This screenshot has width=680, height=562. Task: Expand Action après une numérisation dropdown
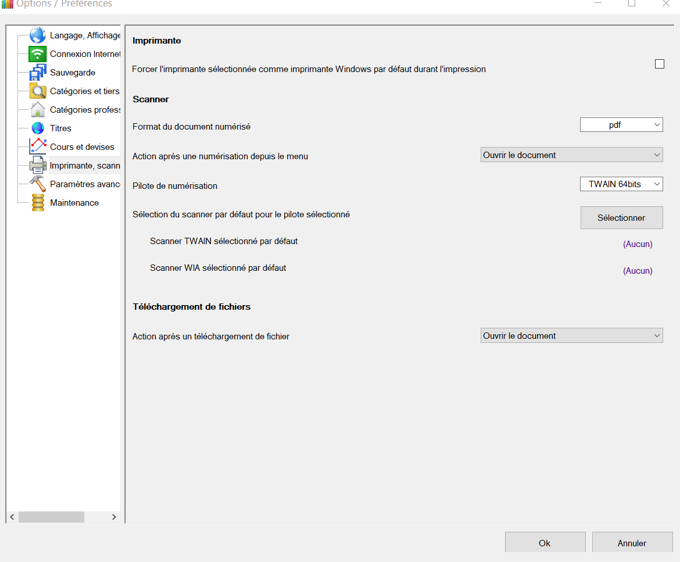[571, 155]
